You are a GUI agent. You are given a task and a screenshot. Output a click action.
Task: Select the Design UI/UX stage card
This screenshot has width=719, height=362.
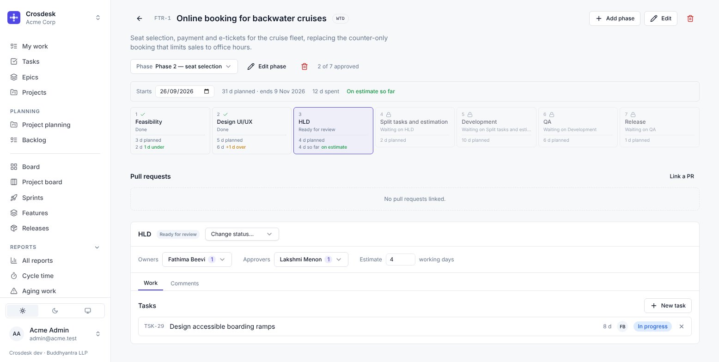point(252,131)
